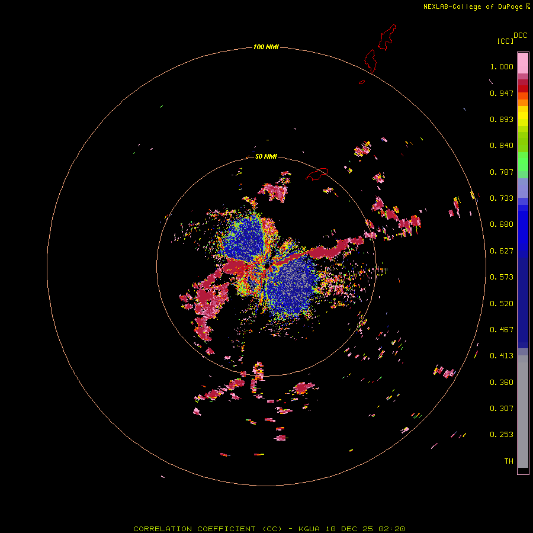Click the 0.787 legend value
This screenshot has width=533, height=533.
(502, 172)
